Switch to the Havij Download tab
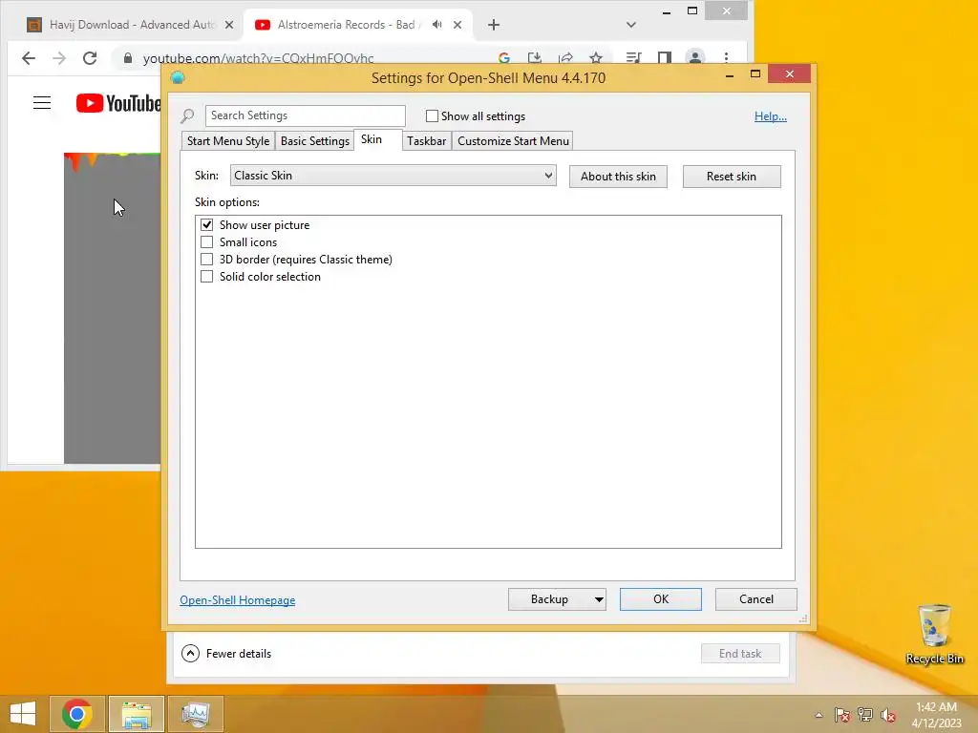 click(x=130, y=25)
